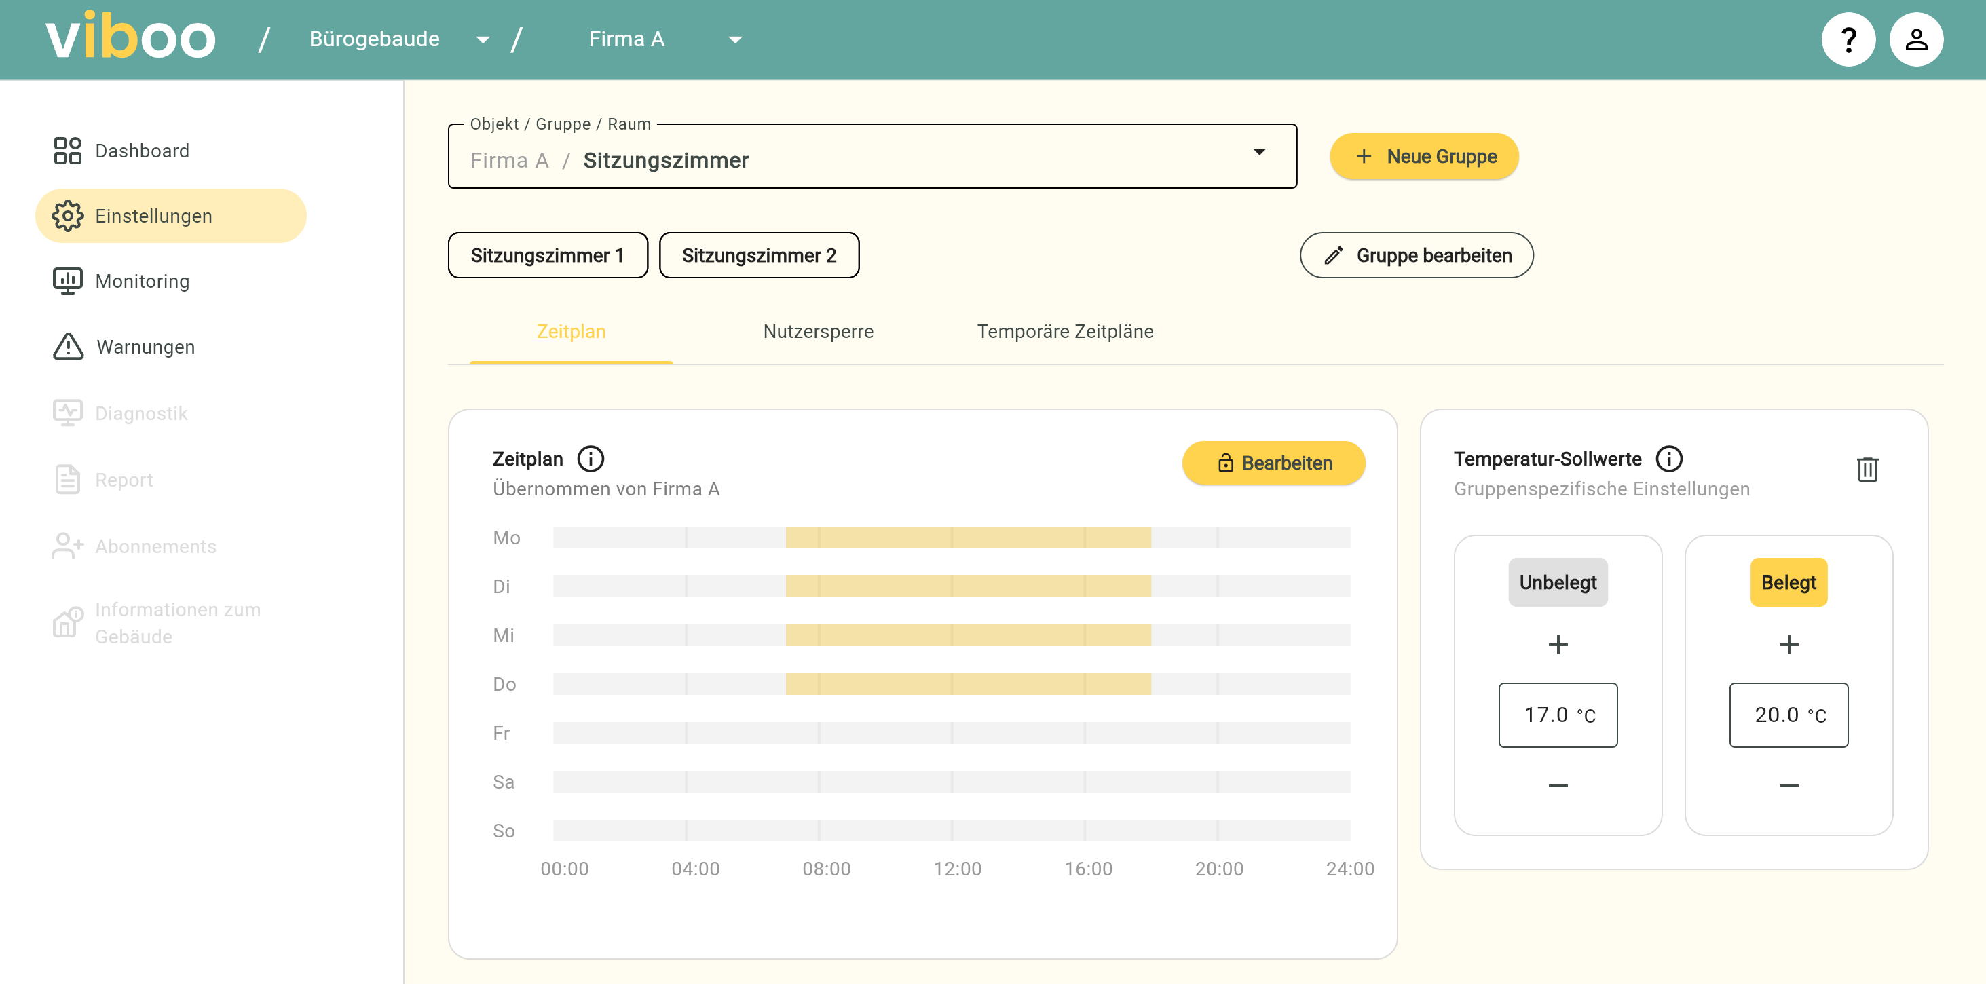Click the Gruppe bearbeiten button
The width and height of the screenshot is (1986, 984).
pyautogui.click(x=1417, y=255)
